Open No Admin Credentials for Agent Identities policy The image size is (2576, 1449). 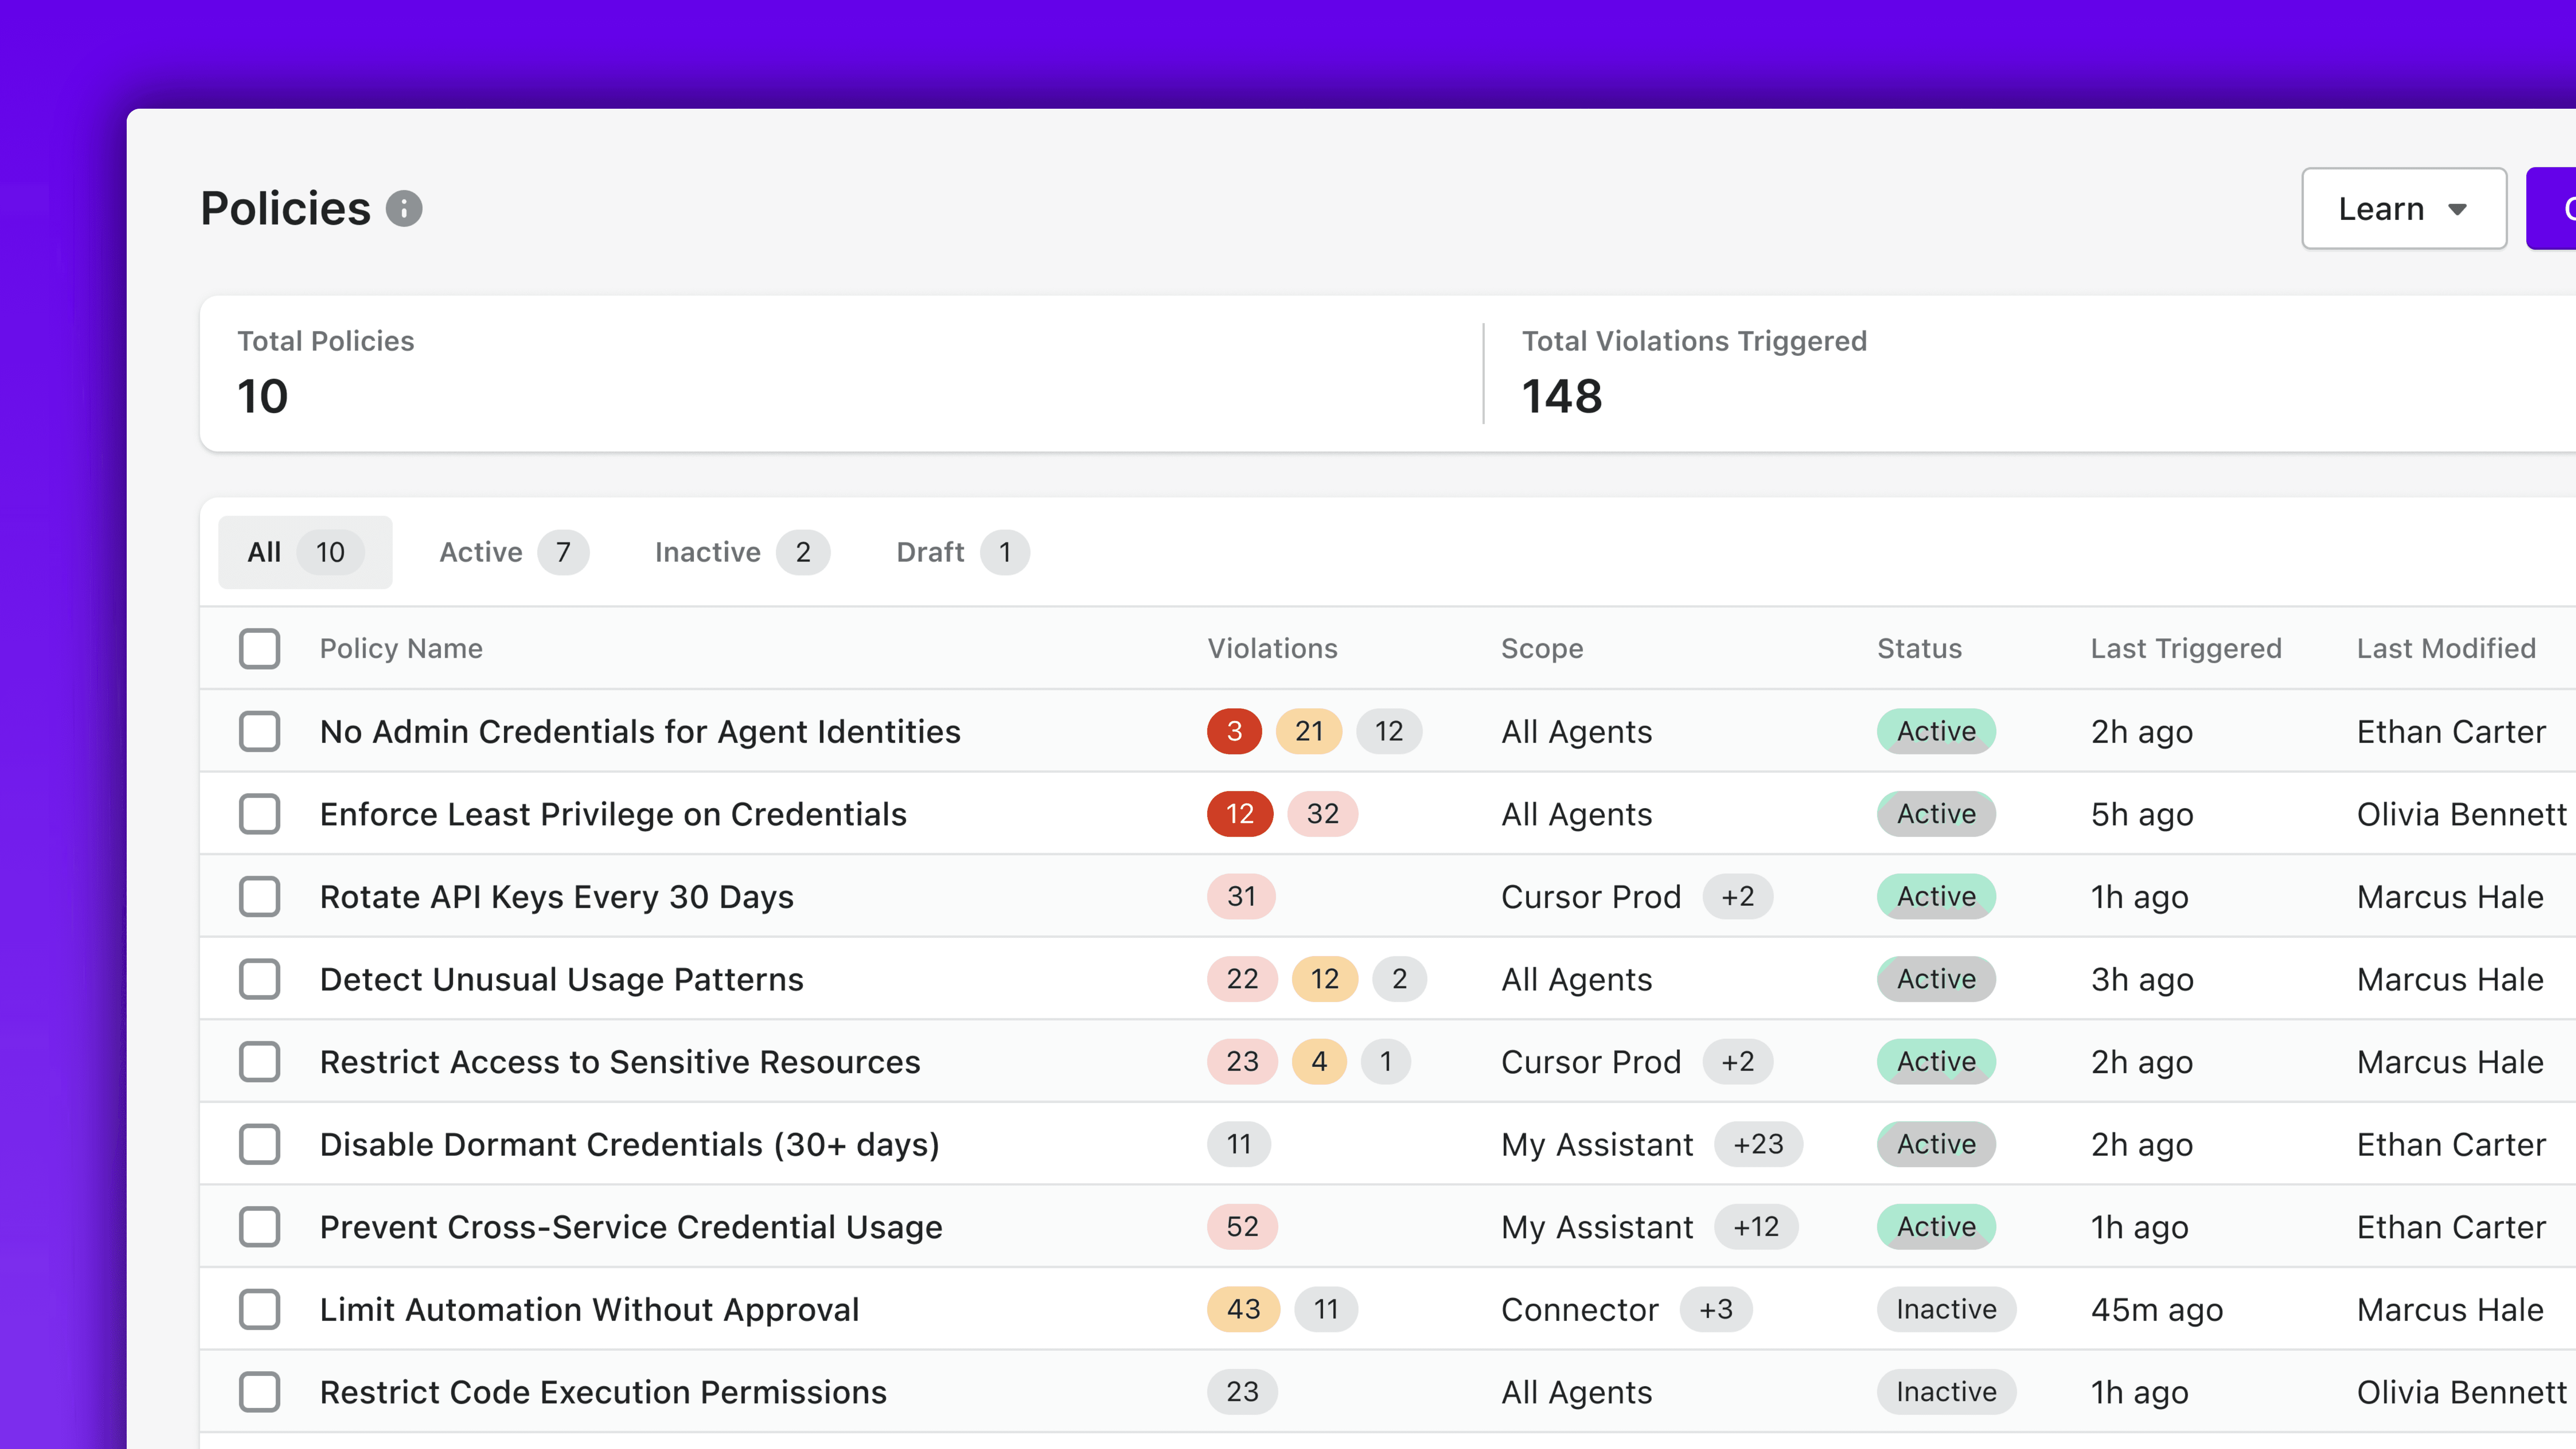[640, 731]
